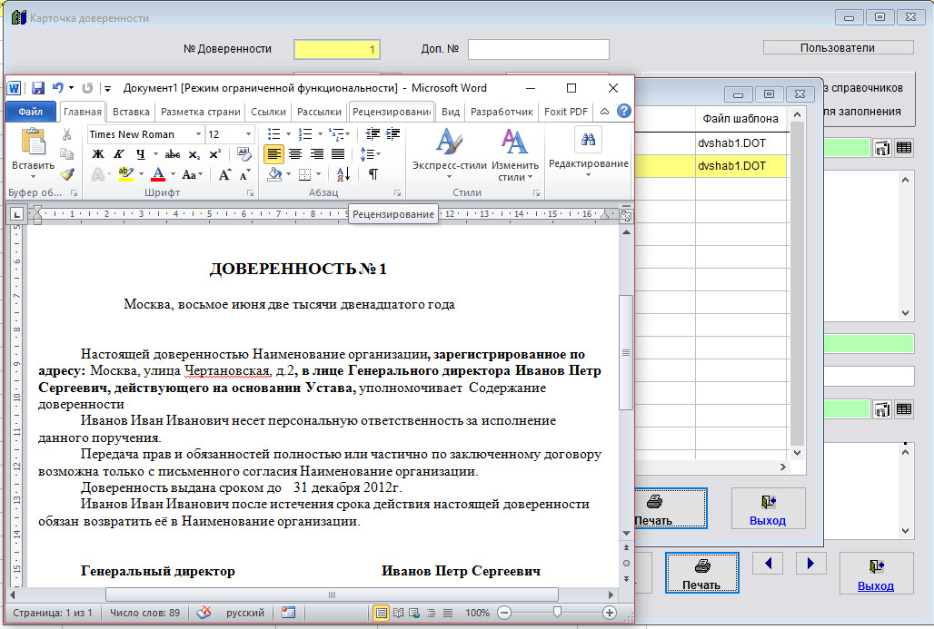Click the Пользователи button

[x=837, y=47]
